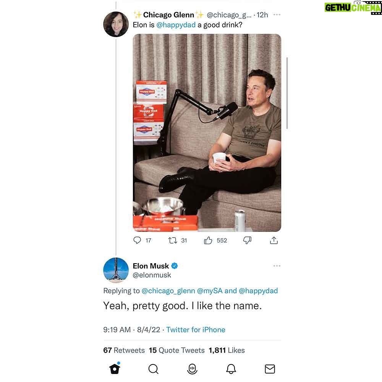Image resolution: width=382 pixels, height=382 pixels.
Task: Open more options on Chicago Glenn's tweet
Action: pos(277,15)
